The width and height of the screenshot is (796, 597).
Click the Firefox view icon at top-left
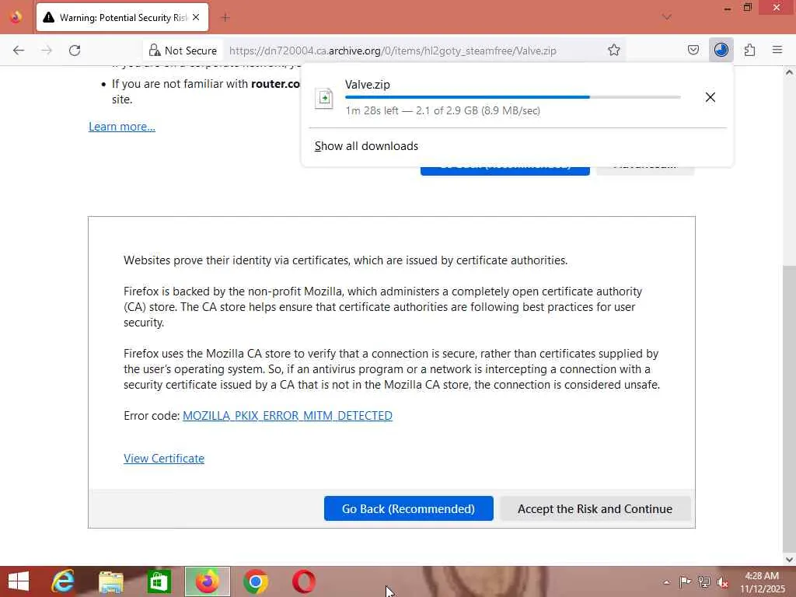pyautogui.click(x=16, y=17)
